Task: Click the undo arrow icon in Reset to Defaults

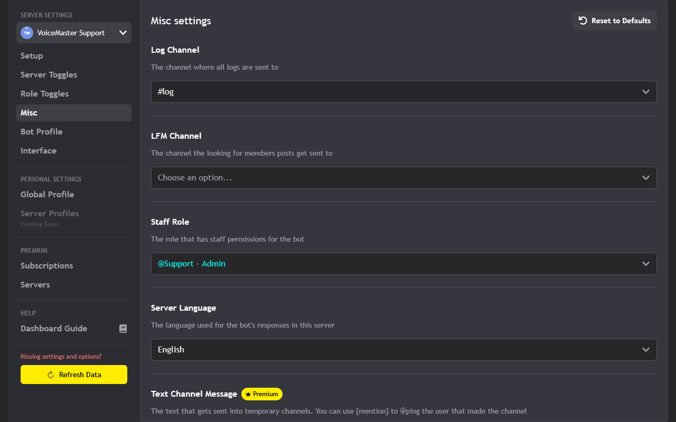Action: [583, 21]
